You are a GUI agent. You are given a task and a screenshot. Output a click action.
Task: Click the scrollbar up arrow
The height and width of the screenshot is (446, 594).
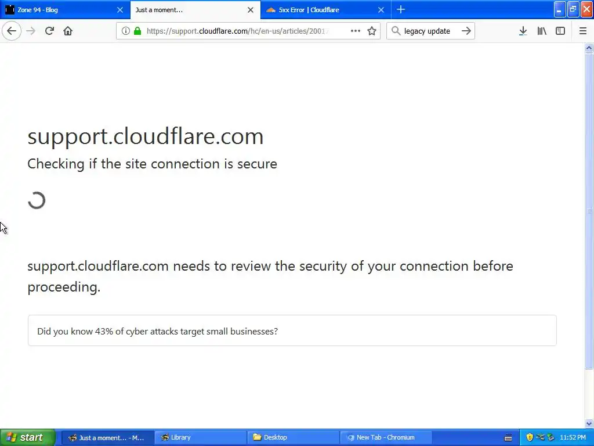coord(589,48)
